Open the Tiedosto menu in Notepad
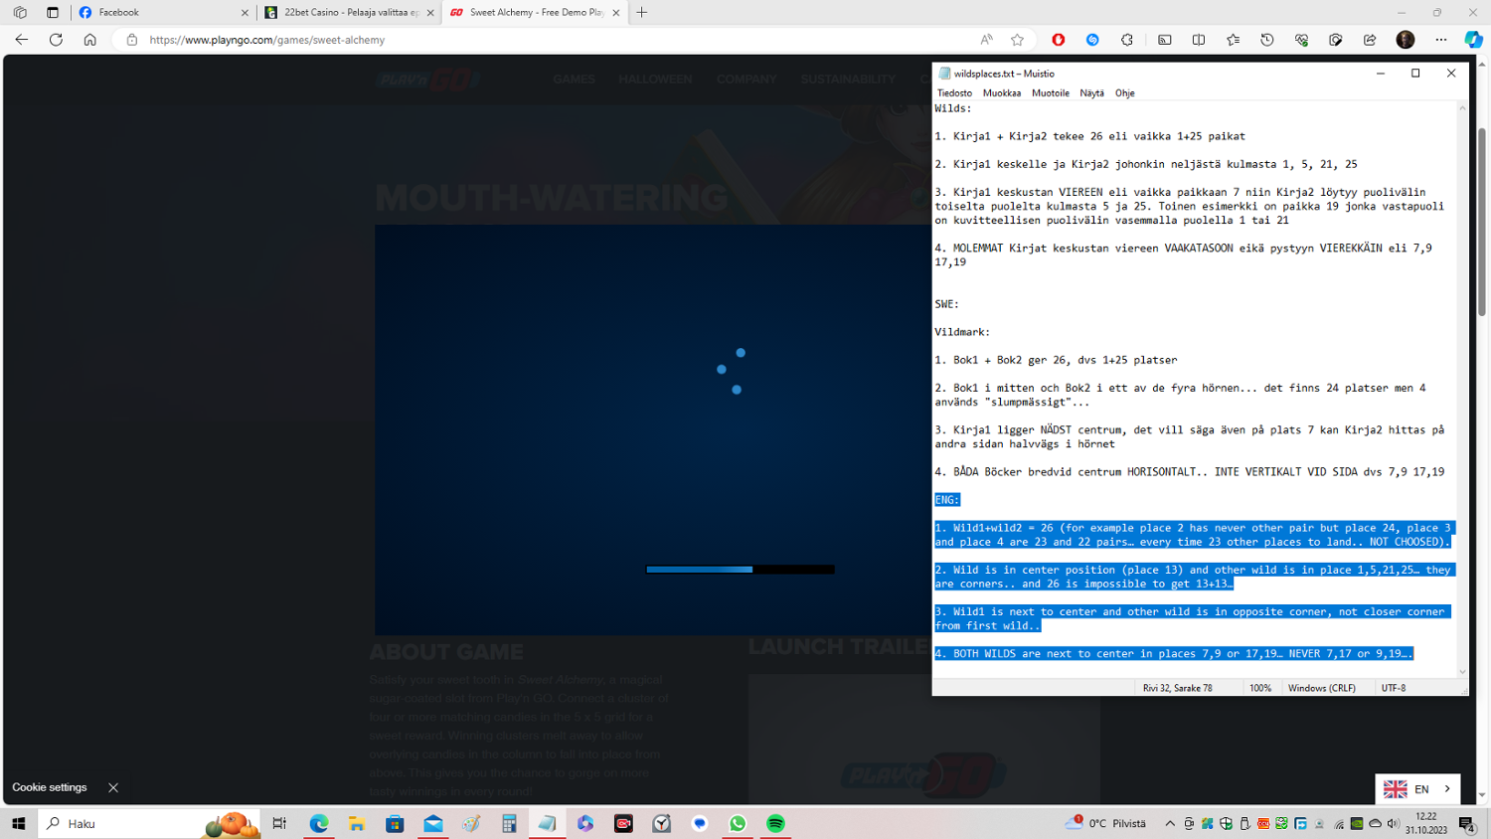Image resolution: width=1491 pixels, height=839 pixels. pos(954,92)
